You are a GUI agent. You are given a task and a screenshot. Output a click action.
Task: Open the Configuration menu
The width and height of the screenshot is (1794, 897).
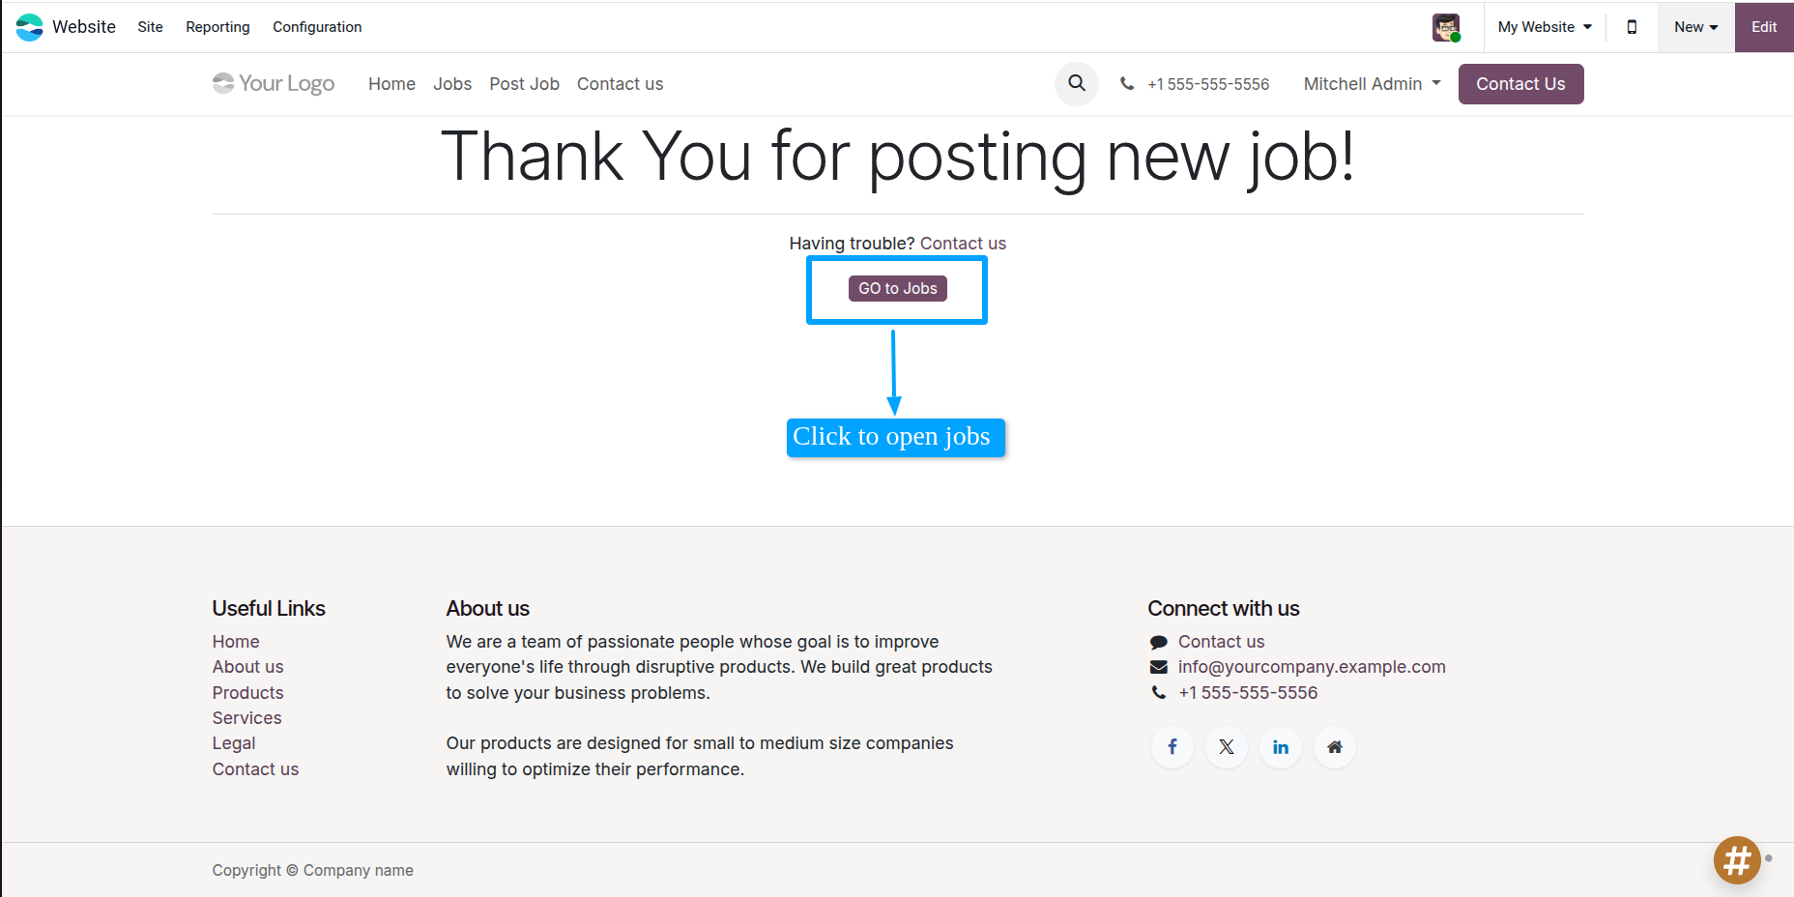(317, 27)
